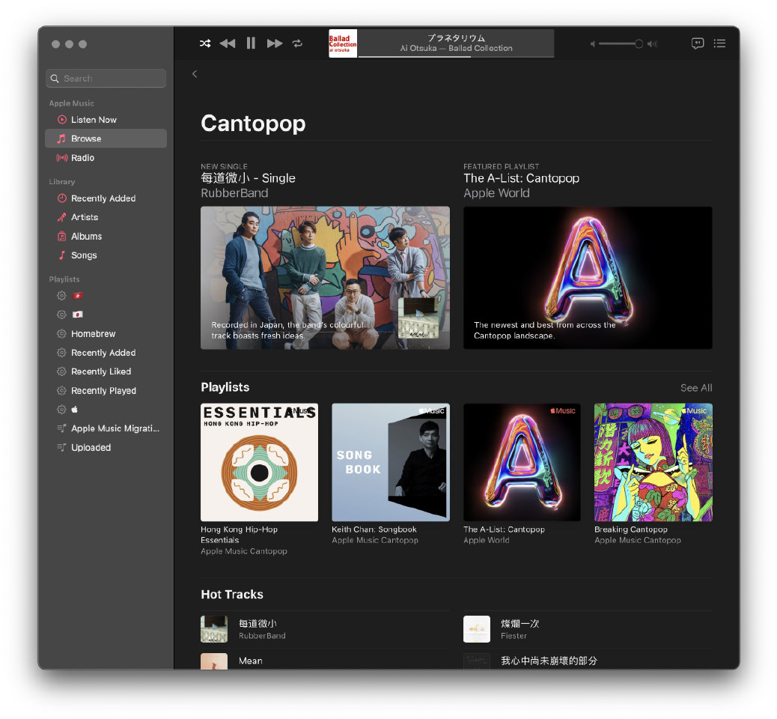Screen dimensions: 777x719
Task: Show the Up Next queue list
Action: [x=719, y=43]
